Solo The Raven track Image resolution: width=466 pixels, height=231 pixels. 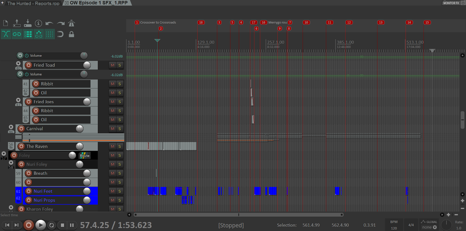click(120, 146)
